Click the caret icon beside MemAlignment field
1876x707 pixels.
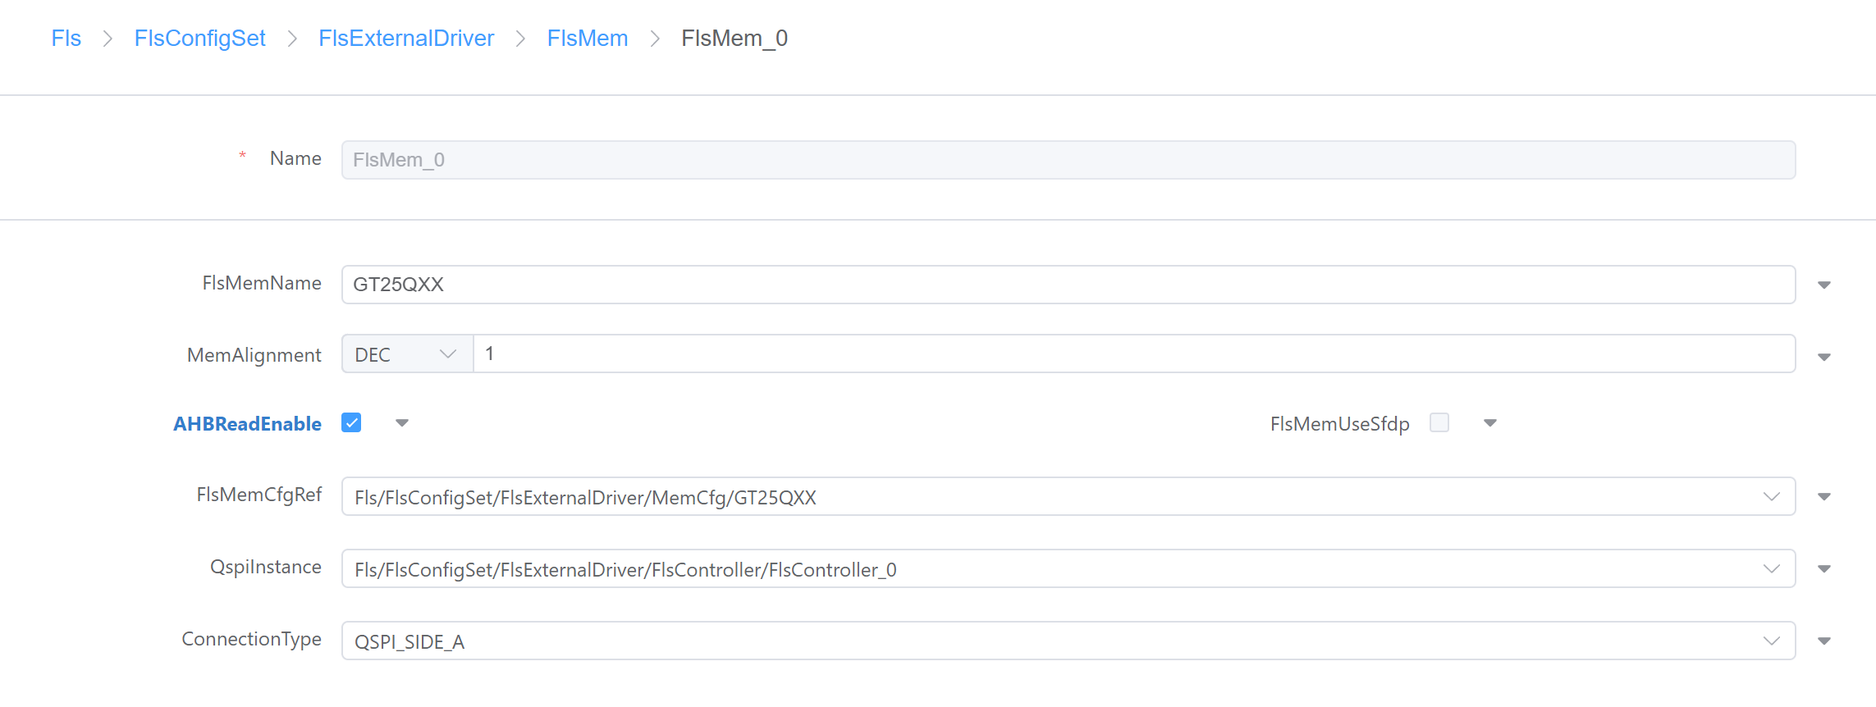pyautogui.click(x=1823, y=358)
